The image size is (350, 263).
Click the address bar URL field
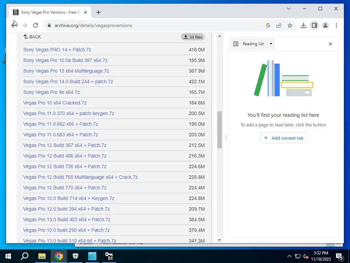pyautogui.click(x=156, y=25)
